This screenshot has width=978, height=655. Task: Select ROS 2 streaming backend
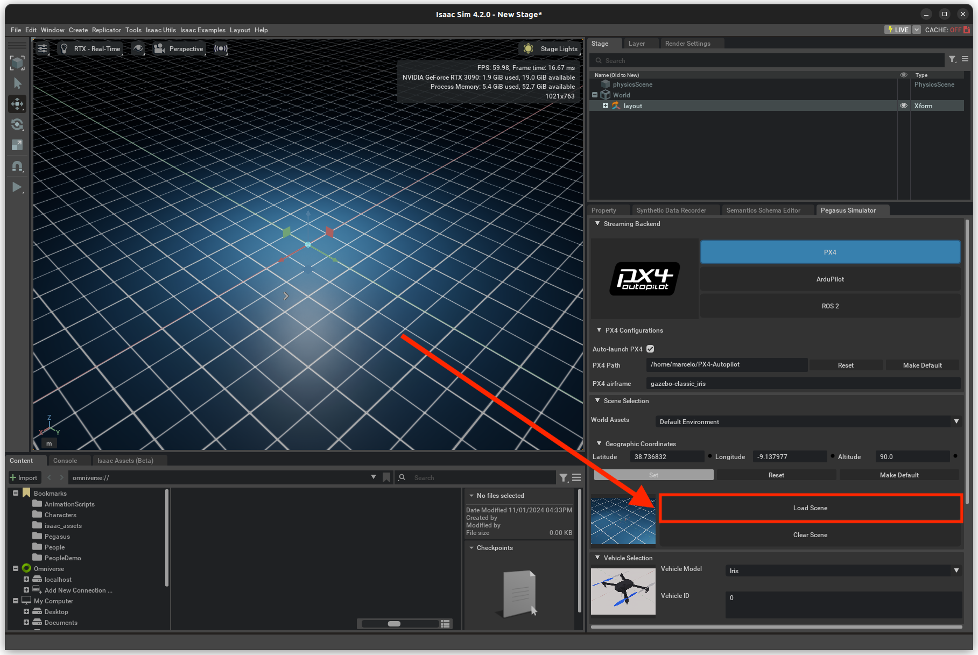[830, 306]
